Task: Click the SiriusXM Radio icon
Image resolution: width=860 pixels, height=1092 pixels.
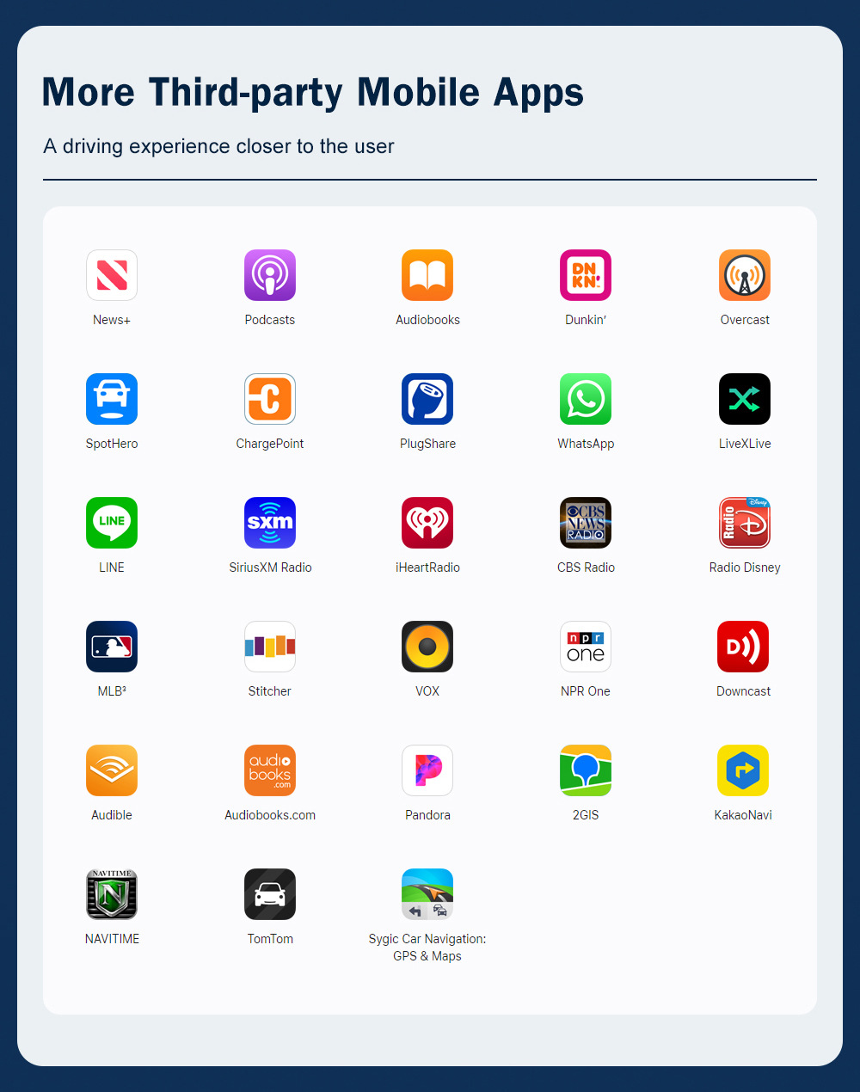Action: tap(270, 523)
